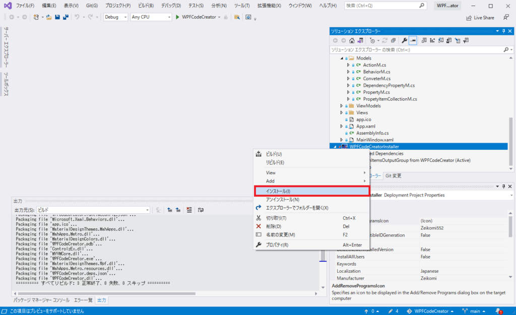Click the Send Feedback icon at top right
This screenshot has width=516, height=315.
[x=506, y=17]
